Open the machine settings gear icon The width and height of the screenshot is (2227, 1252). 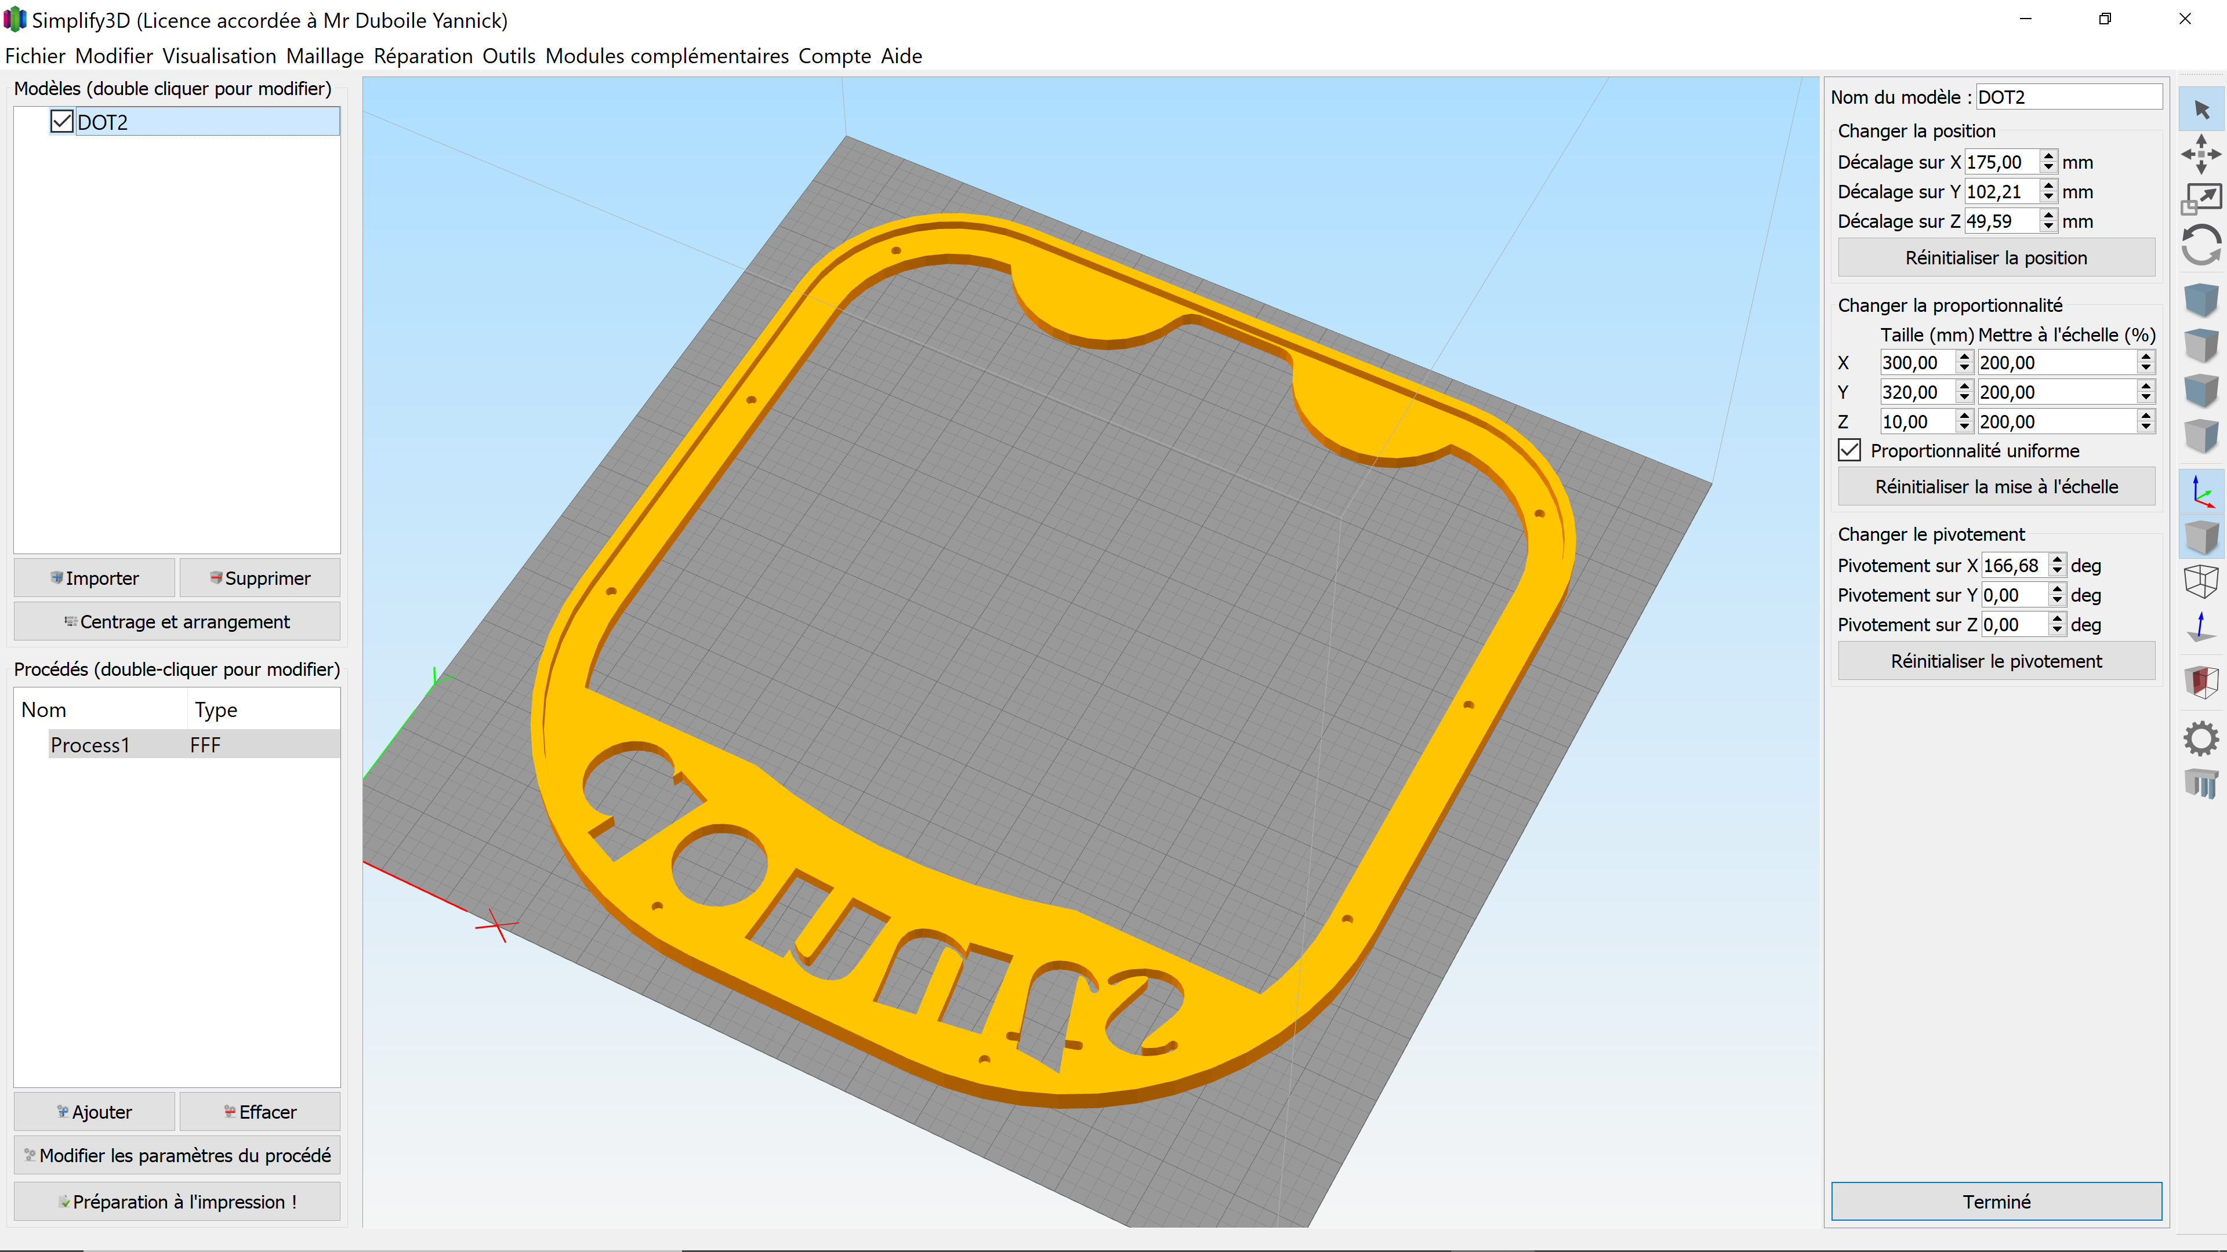(2201, 737)
